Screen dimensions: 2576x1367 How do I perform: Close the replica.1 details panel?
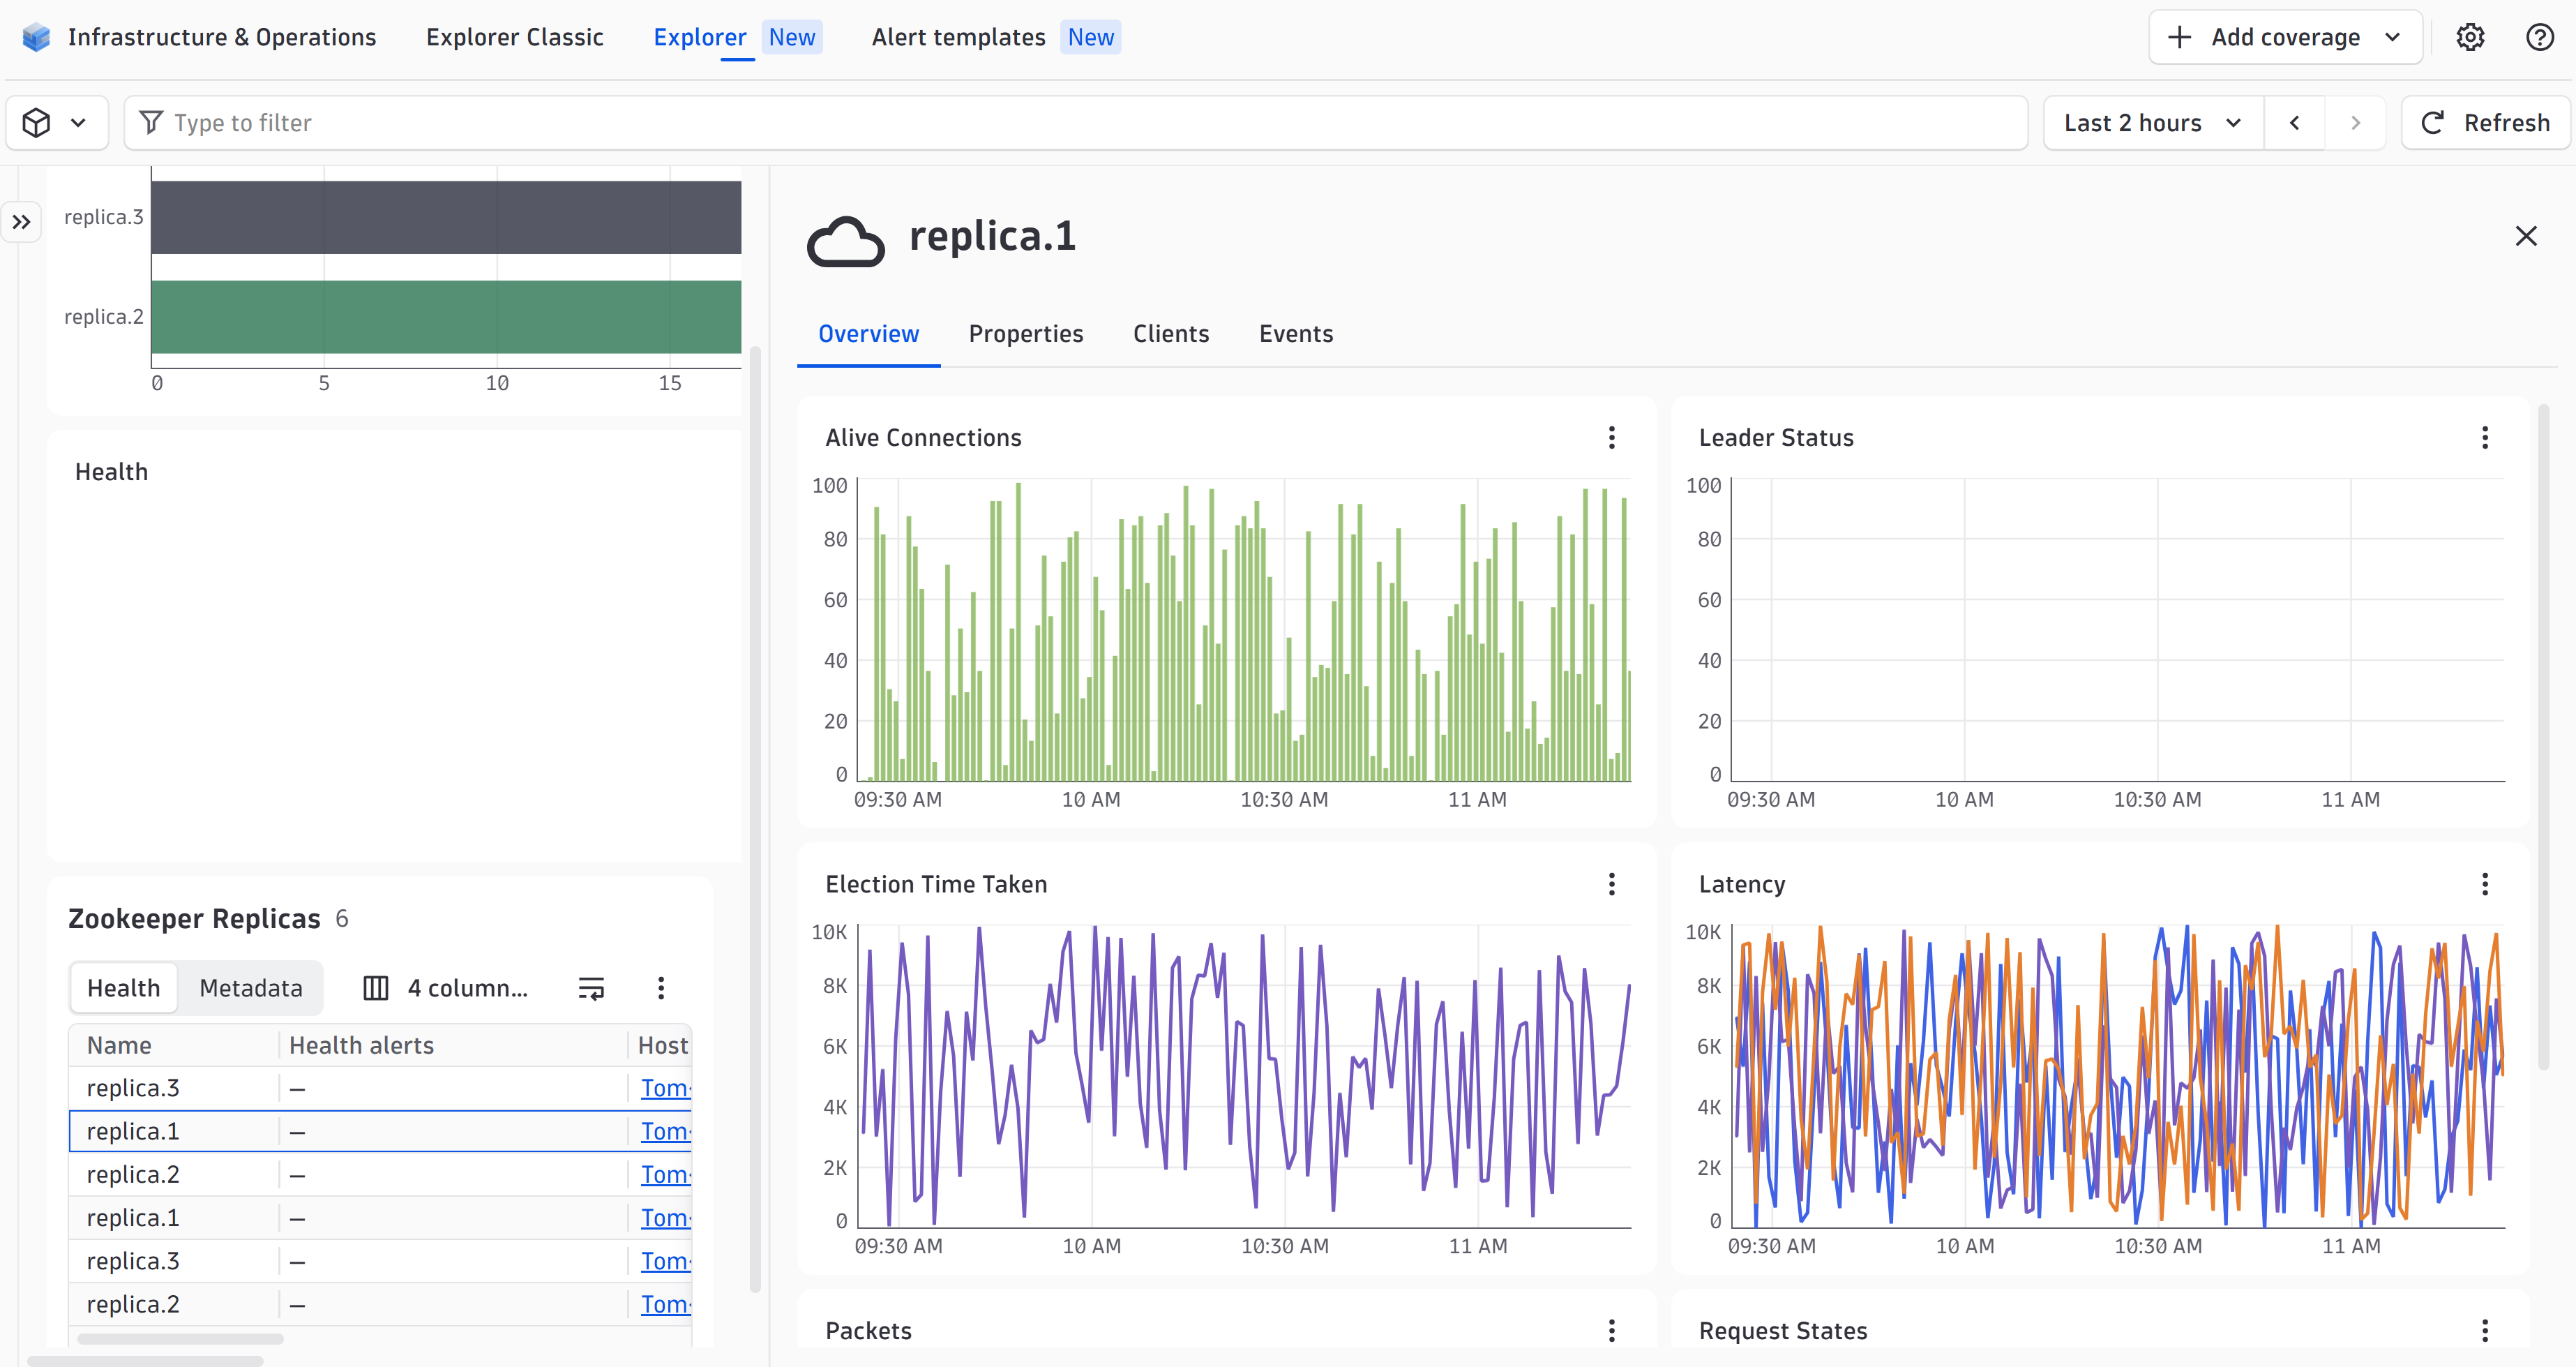click(x=2526, y=236)
